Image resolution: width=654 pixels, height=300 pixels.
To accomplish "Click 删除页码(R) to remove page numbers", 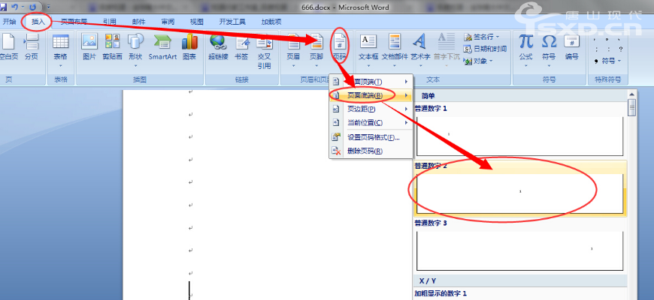I will (365, 151).
